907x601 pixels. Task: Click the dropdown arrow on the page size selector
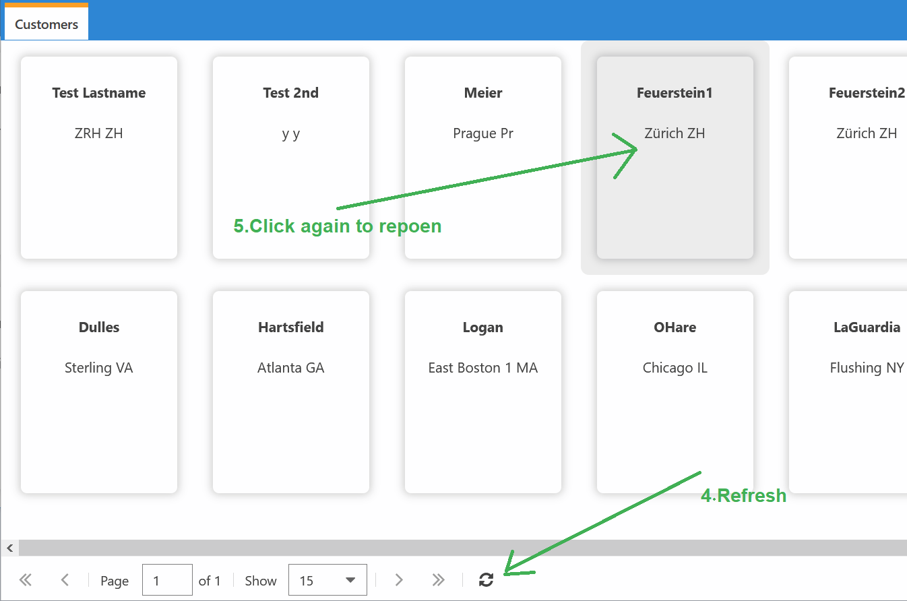click(350, 579)
